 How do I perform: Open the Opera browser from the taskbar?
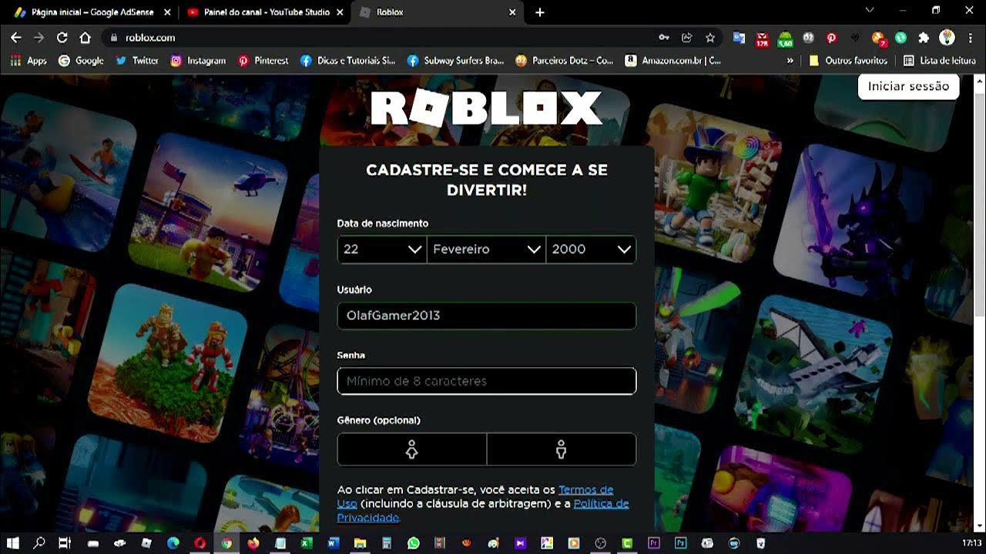tap(200, 543)
